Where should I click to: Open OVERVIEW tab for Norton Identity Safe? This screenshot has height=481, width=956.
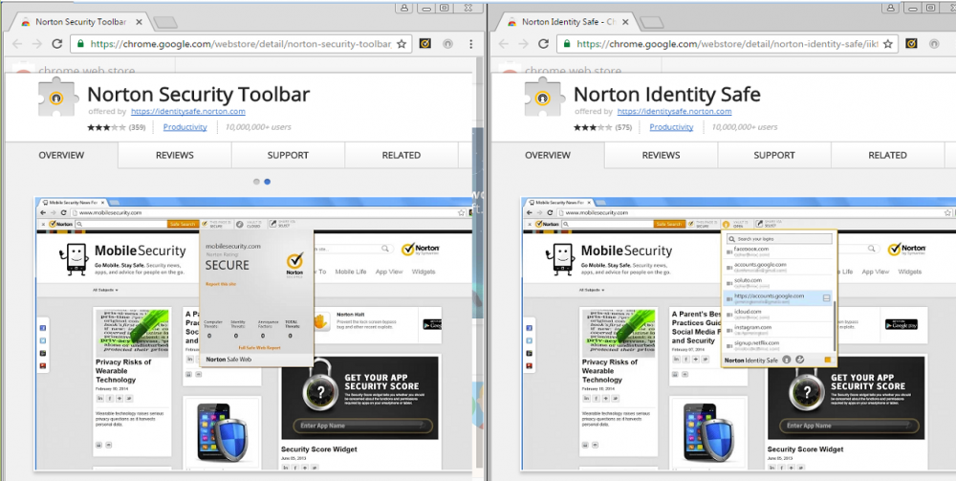tap(548, 156)
